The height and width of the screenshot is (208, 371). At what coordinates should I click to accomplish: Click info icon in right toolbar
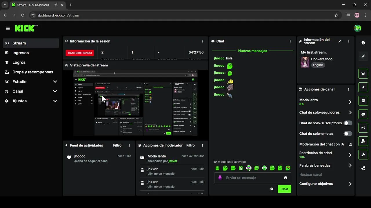coord(363,43)
